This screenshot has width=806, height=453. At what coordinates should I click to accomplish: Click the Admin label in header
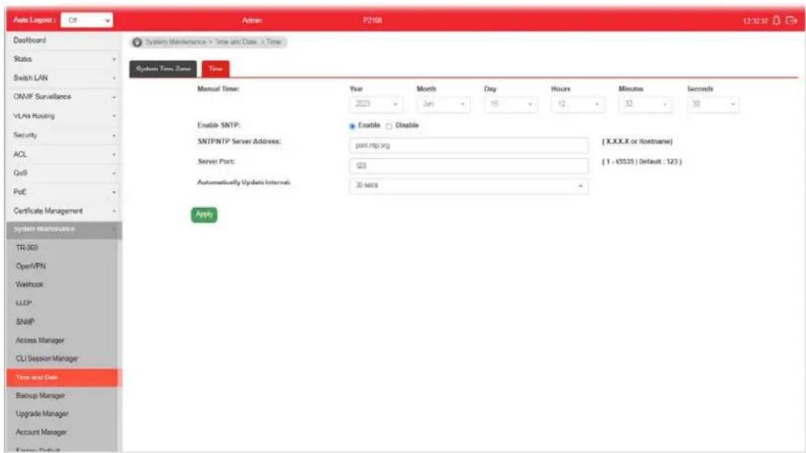pyautogui.click(x=252, y=20)
